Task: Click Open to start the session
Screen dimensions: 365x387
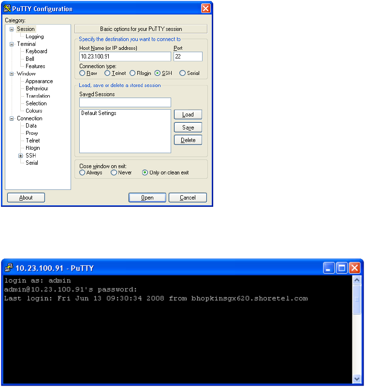Action: (147, 198)
